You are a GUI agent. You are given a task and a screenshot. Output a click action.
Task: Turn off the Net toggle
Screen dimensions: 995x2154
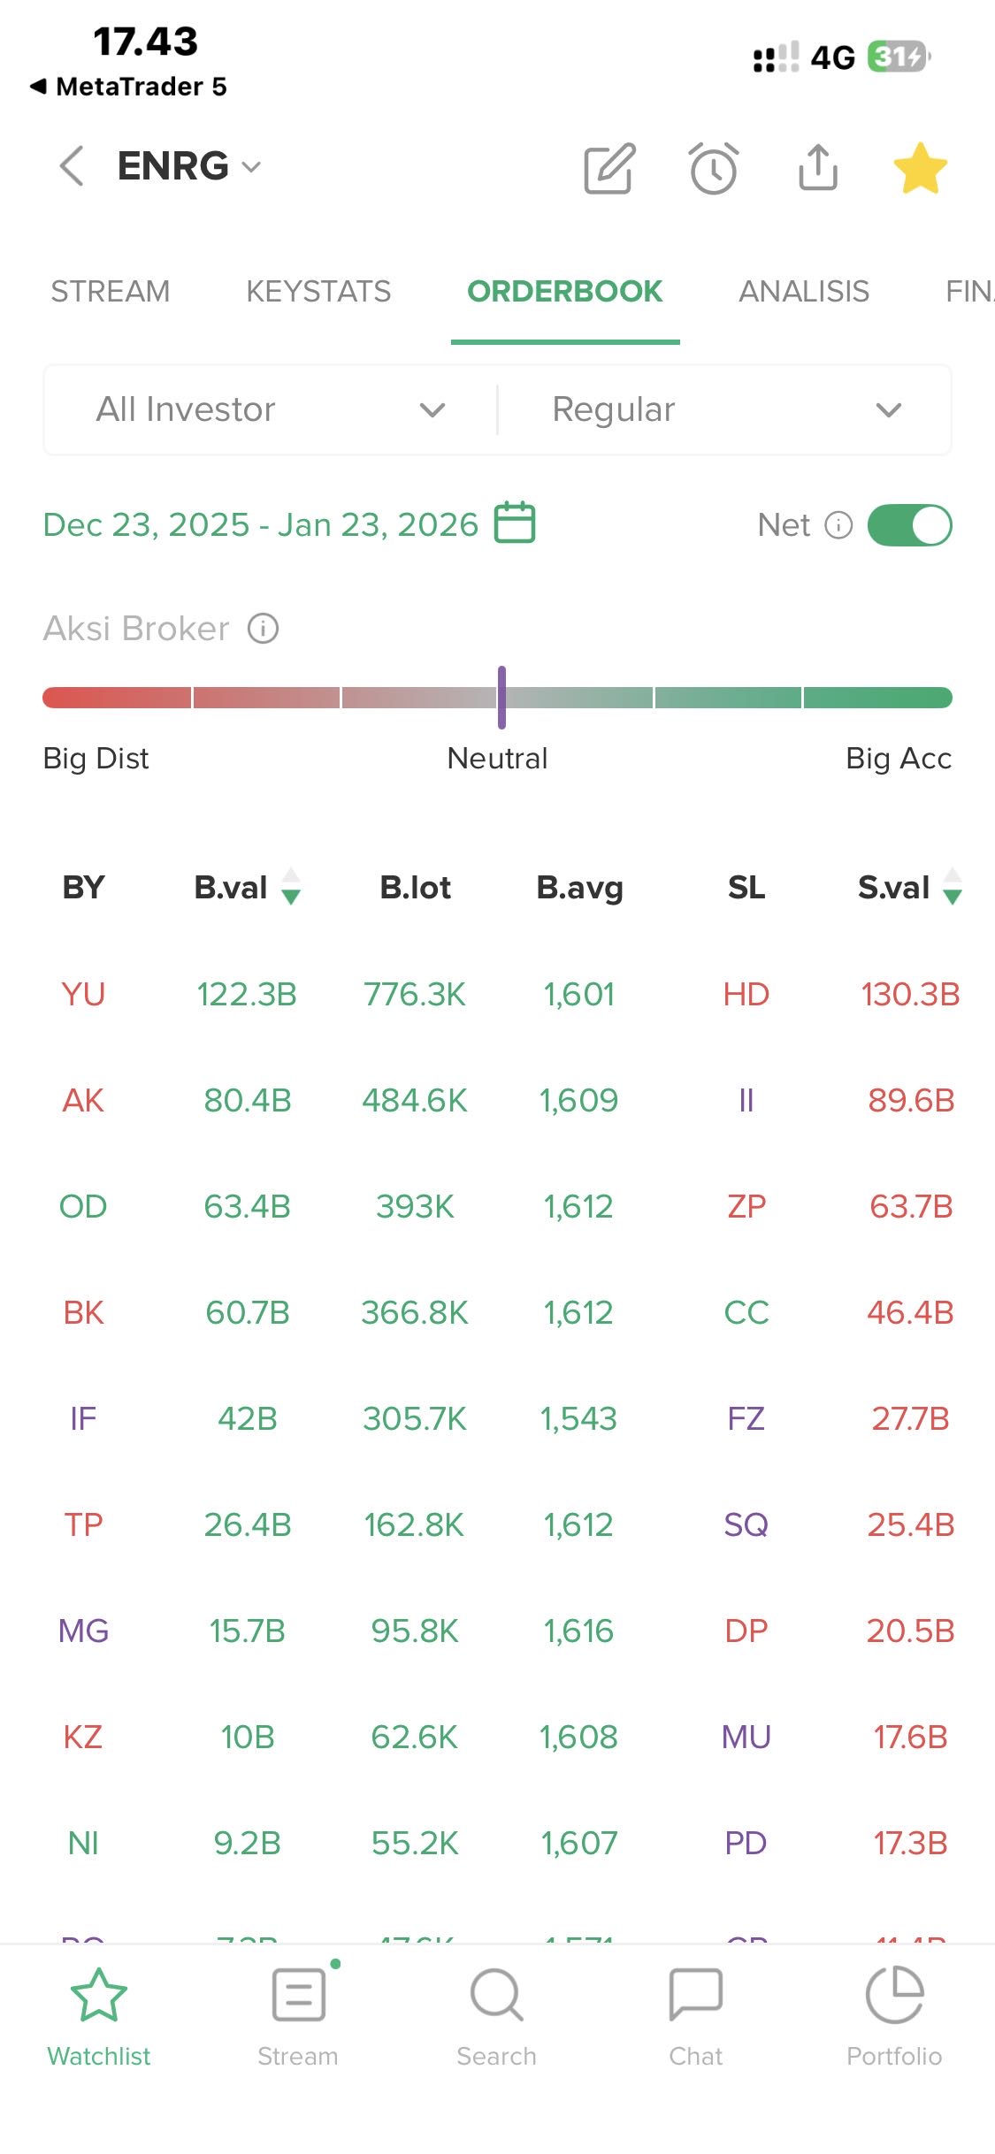(x=909, y=525)
